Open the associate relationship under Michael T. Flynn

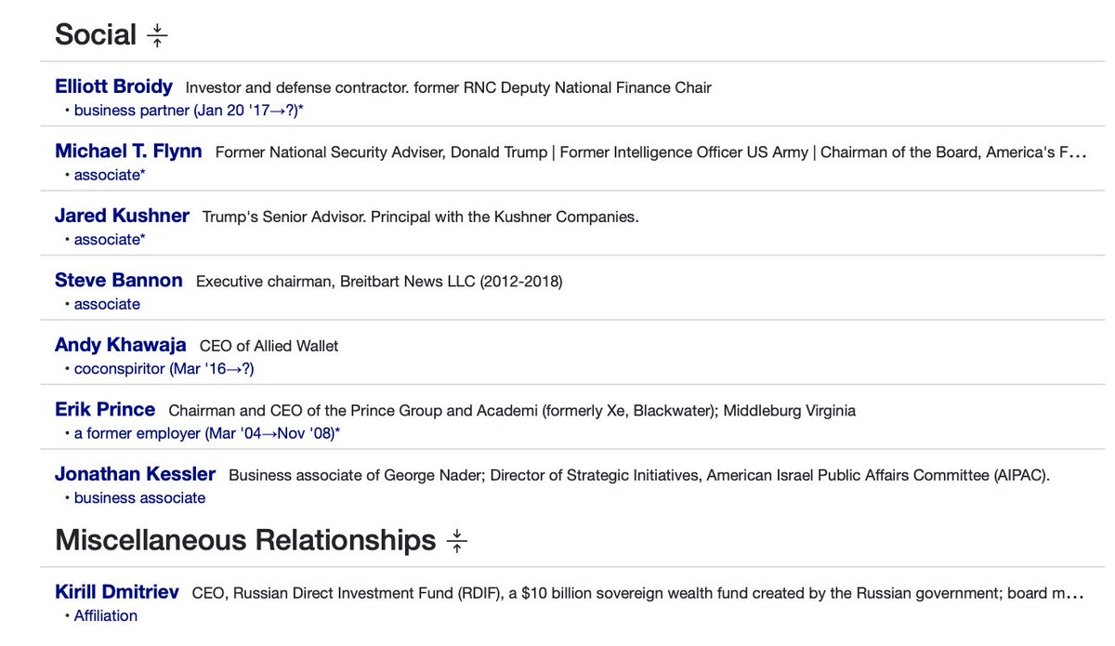coord(110,175)
